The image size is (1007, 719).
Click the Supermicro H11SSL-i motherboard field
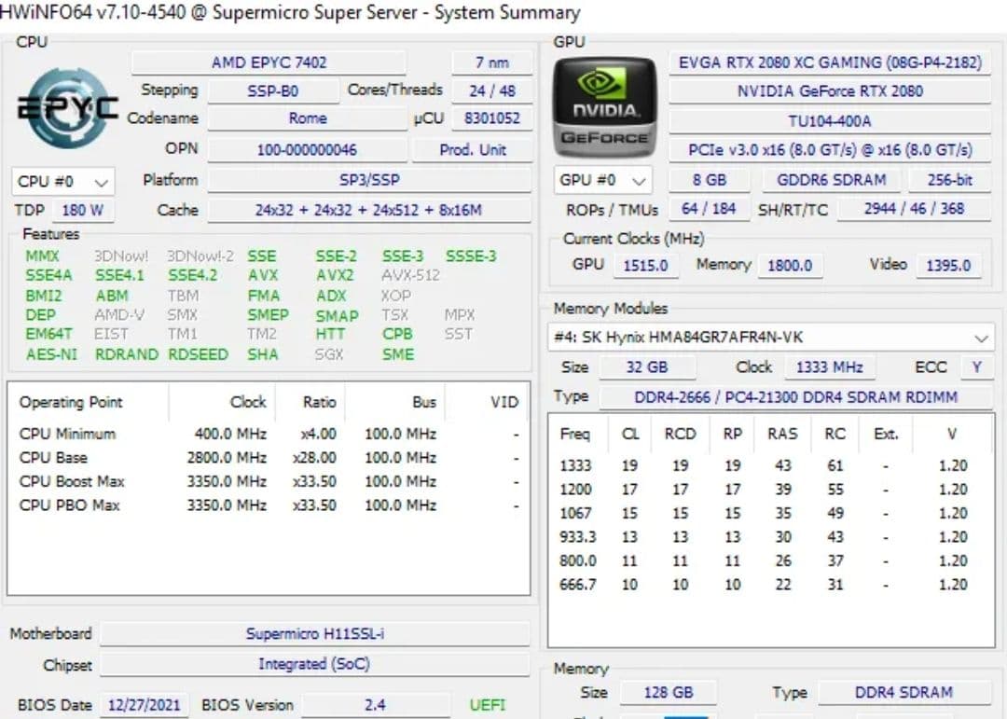pyautogui.click(x=317, y=633)
